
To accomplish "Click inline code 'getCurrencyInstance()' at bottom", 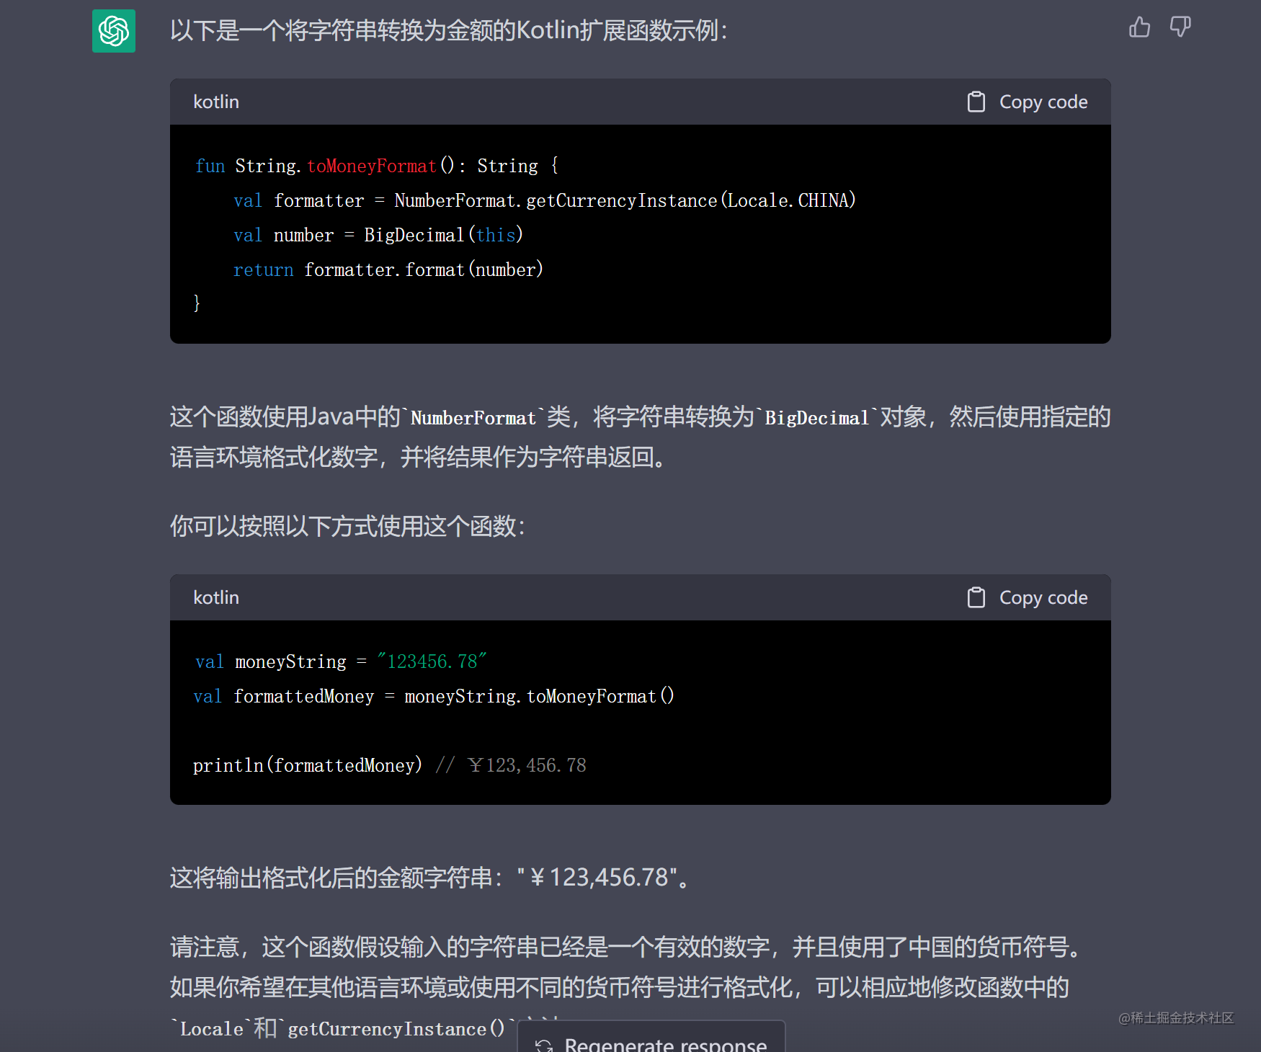I will click(397, 1029).
